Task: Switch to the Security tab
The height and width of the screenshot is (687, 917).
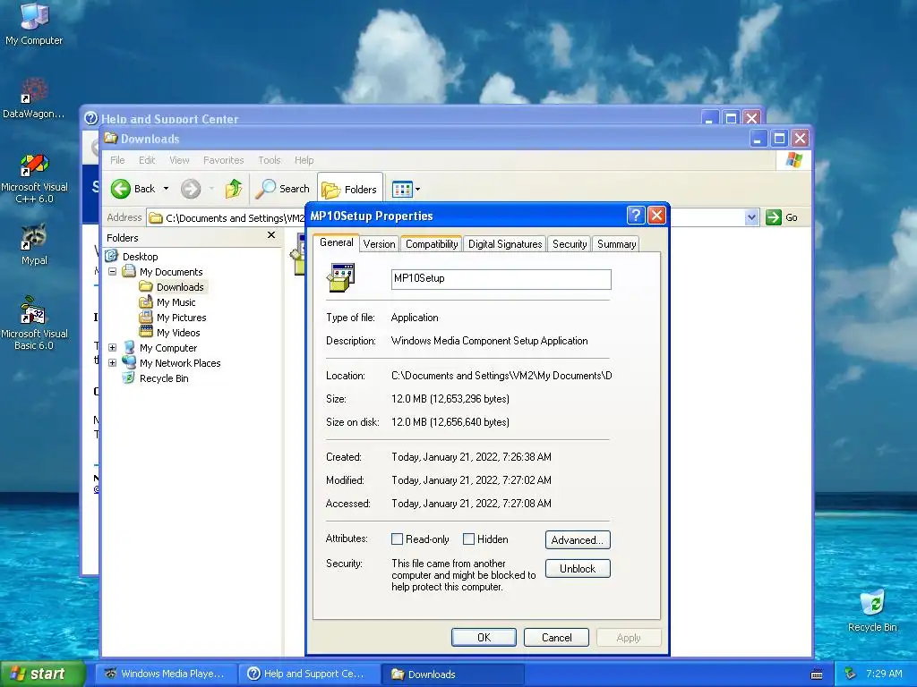Action: point(570,244)
